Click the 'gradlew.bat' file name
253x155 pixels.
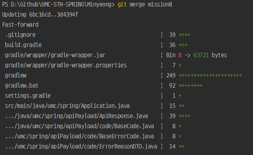click(x=21, y=86)
